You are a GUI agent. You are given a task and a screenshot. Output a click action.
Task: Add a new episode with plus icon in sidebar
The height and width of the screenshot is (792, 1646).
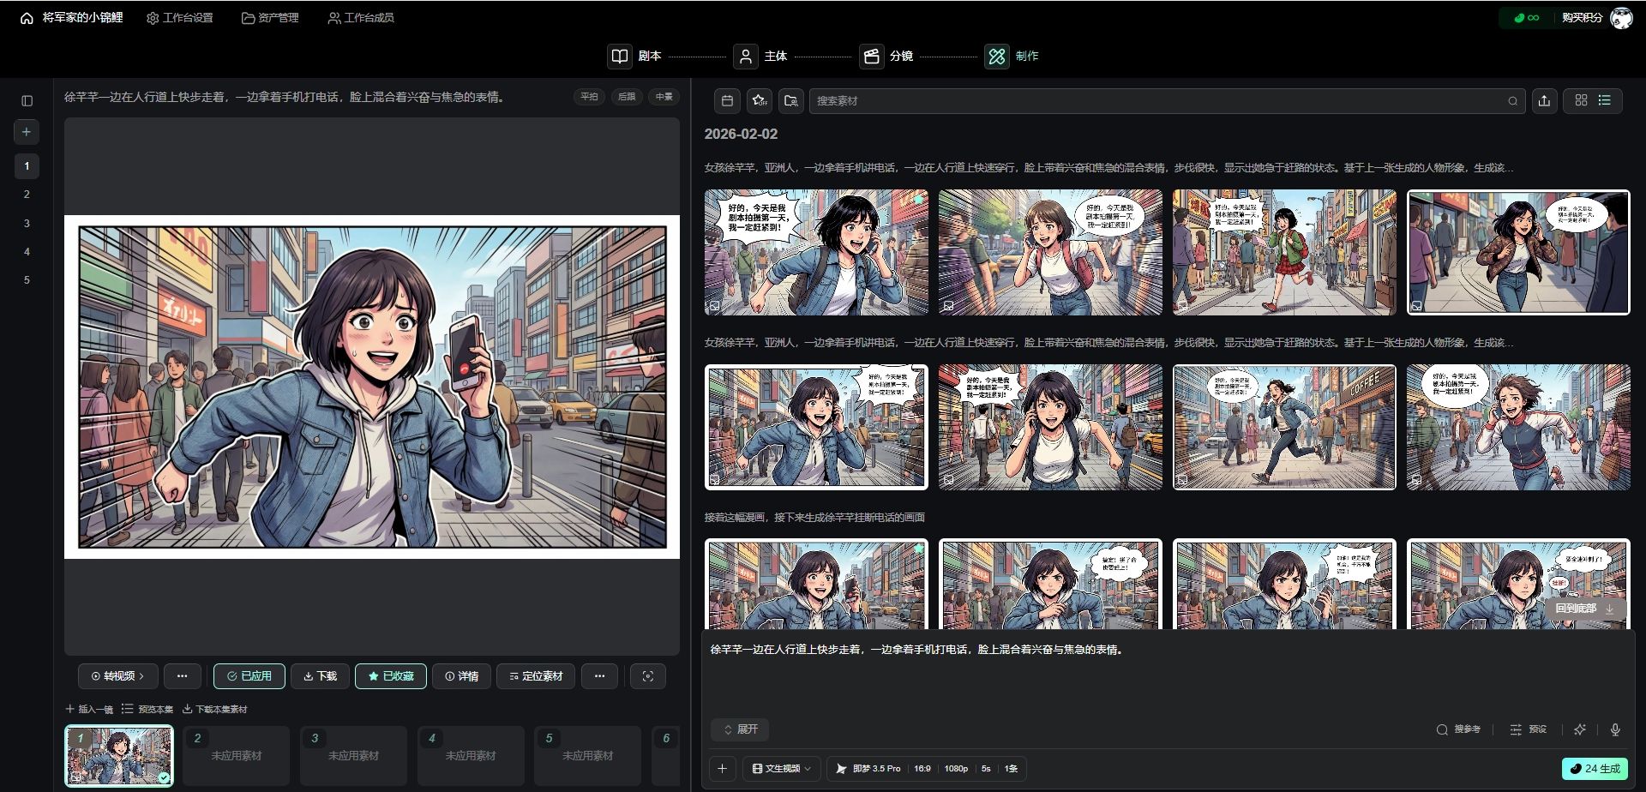[x=27, y=132]
